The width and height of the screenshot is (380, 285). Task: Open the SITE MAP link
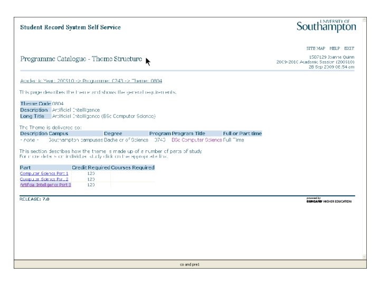click(x=316, y=49)
